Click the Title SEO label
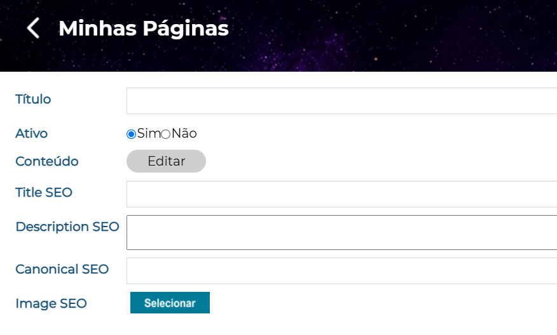Screen dimensions: 557x335 tap(44, 192)
